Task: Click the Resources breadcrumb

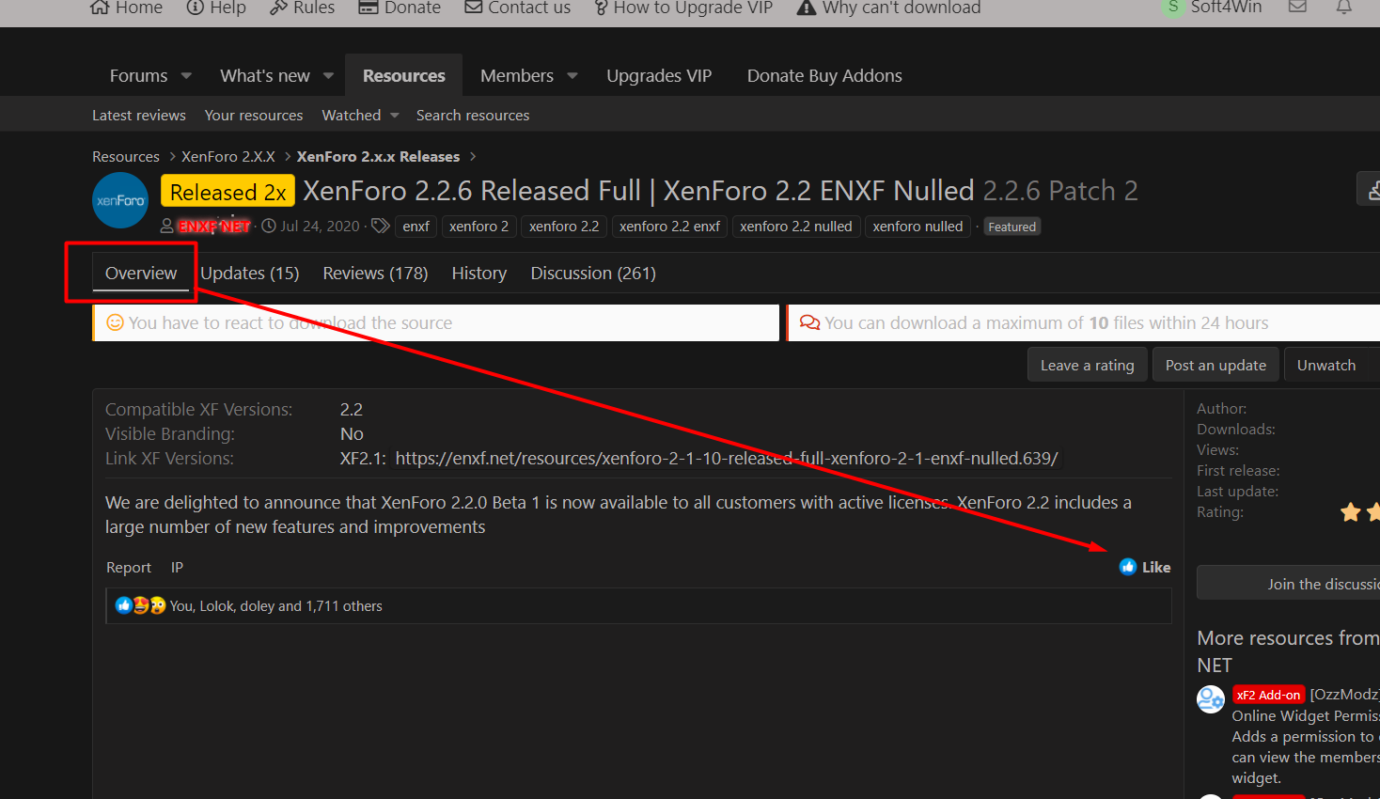Action: click(x=126, y=156)
